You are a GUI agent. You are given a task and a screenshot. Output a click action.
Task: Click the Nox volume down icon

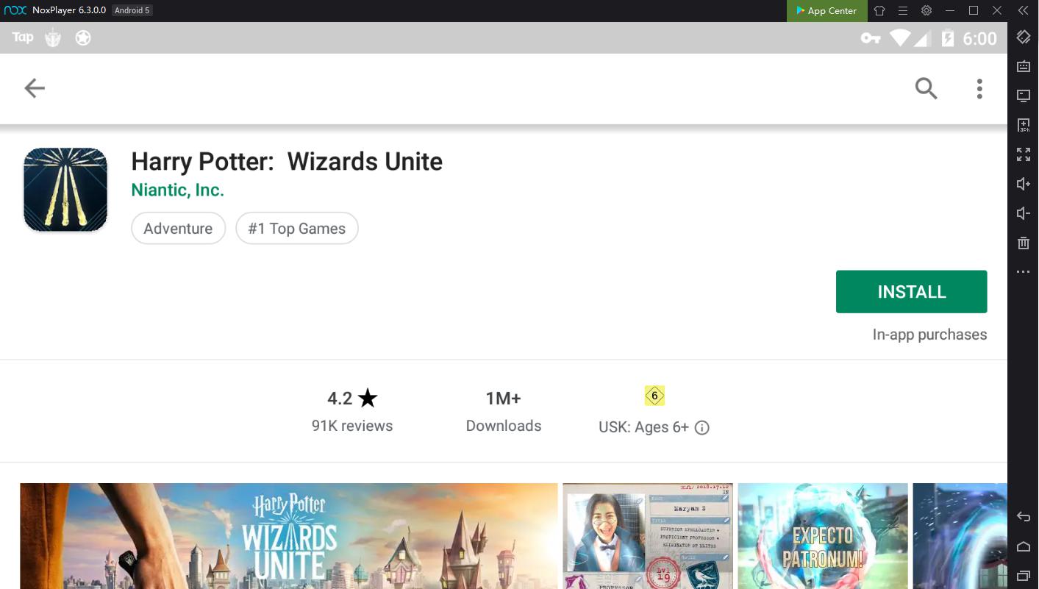[1023, 213]
